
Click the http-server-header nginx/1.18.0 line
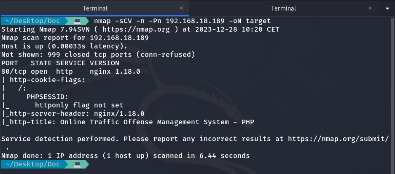[x=75, y=113]
